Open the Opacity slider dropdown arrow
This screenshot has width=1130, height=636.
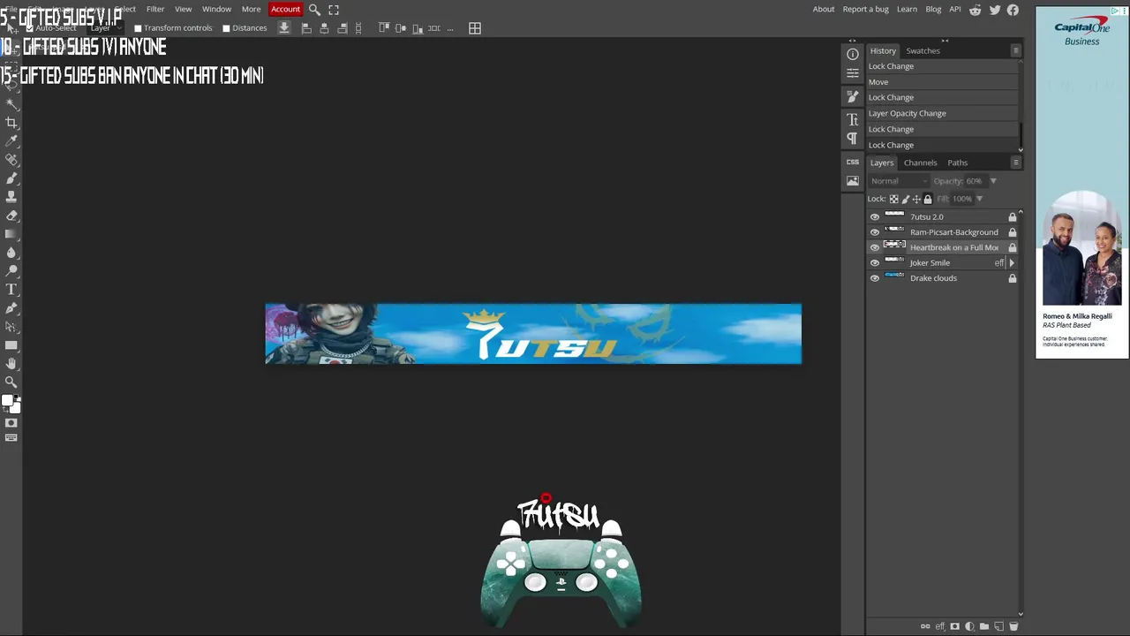(x=993, y=181)
